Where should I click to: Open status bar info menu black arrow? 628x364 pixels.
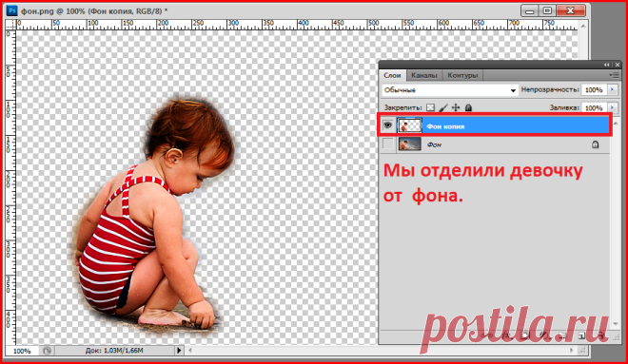179,351
